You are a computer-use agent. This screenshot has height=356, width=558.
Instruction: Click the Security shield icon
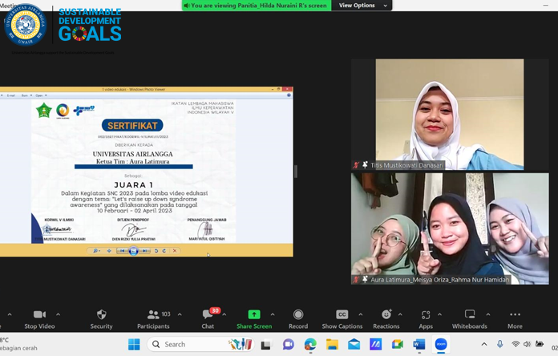[x=101, y=315]
